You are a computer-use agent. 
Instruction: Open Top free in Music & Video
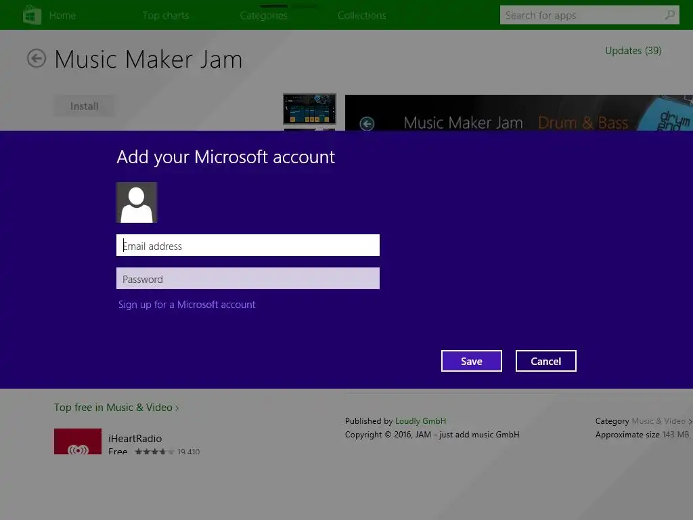(x=116, y=407)
